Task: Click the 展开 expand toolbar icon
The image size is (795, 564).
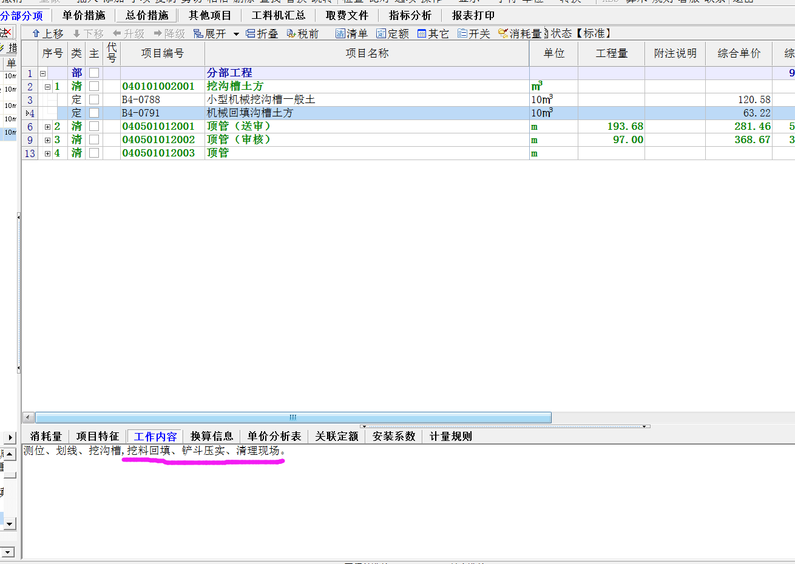Action: (198, 33)
